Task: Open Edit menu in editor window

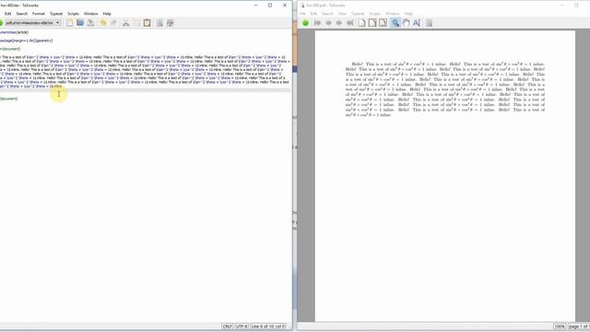Action: click(x=7, y=14)
